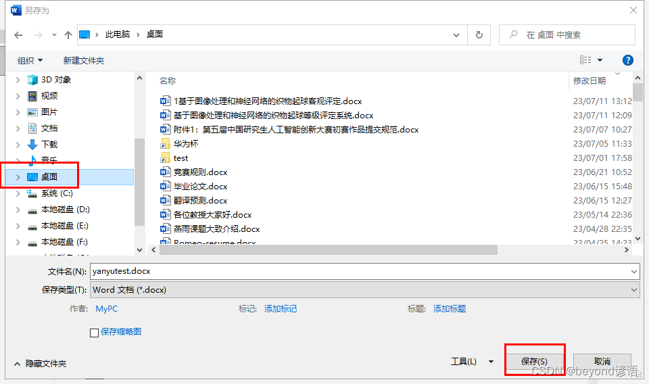649x384 pixels.
Task: Select file 竞赛规则.docx
Action: [x=200, y=172]
